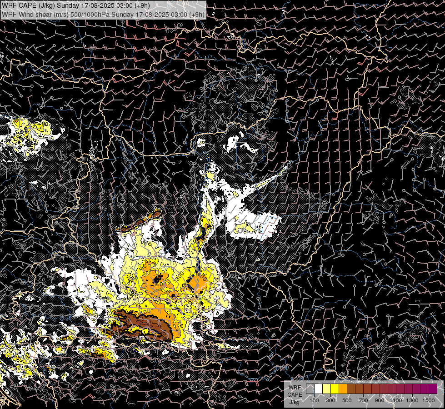The width and height of the screenshot is (445, 409).
Task: Click the "1500" legend scale label
Action: tap(429, 400)
